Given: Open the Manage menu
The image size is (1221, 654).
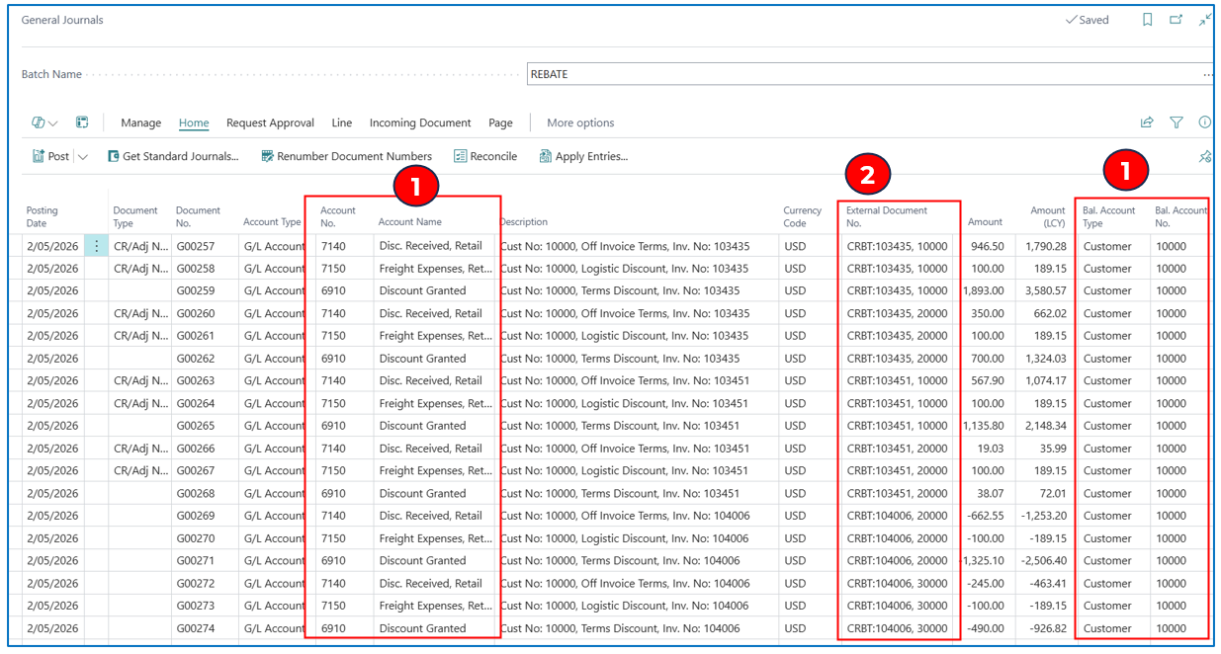Looking at the screenshot, I should (x=140, y=123).
